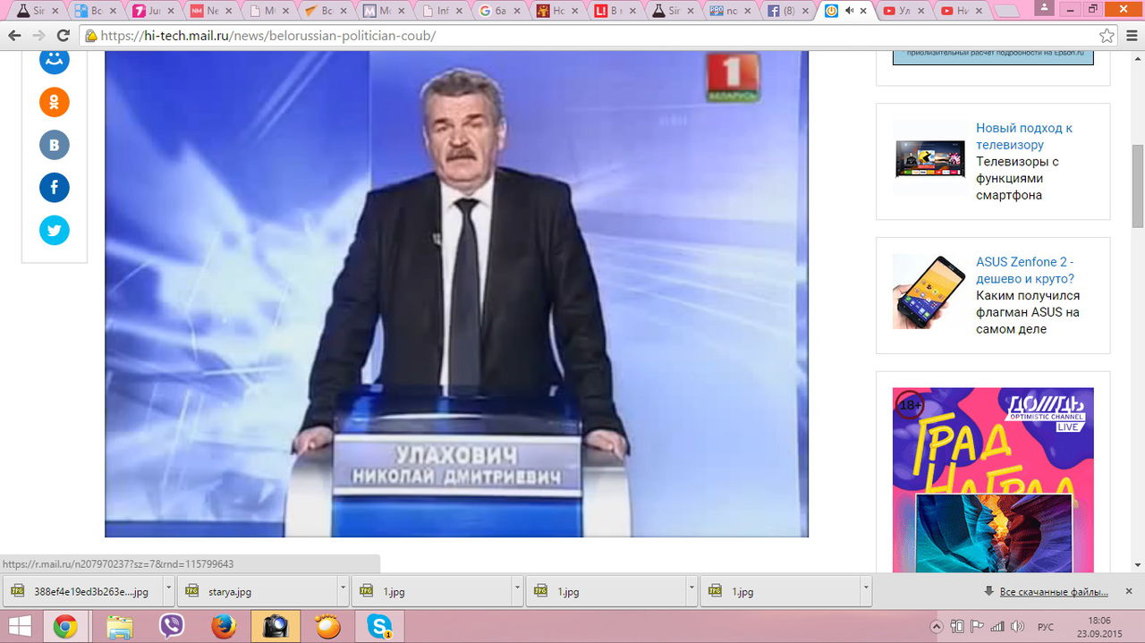Screen dimensions: 1145x643
Task: Switch to the YouTube 'Ул' tab
Action: [x=903, y=11]
